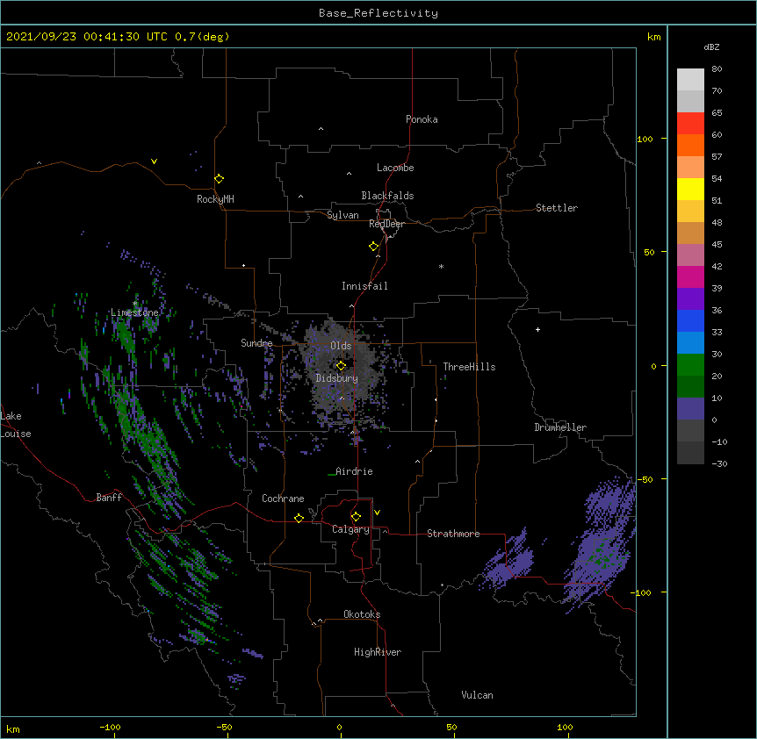Click the Sylvan label on the map

coord(342,215)
